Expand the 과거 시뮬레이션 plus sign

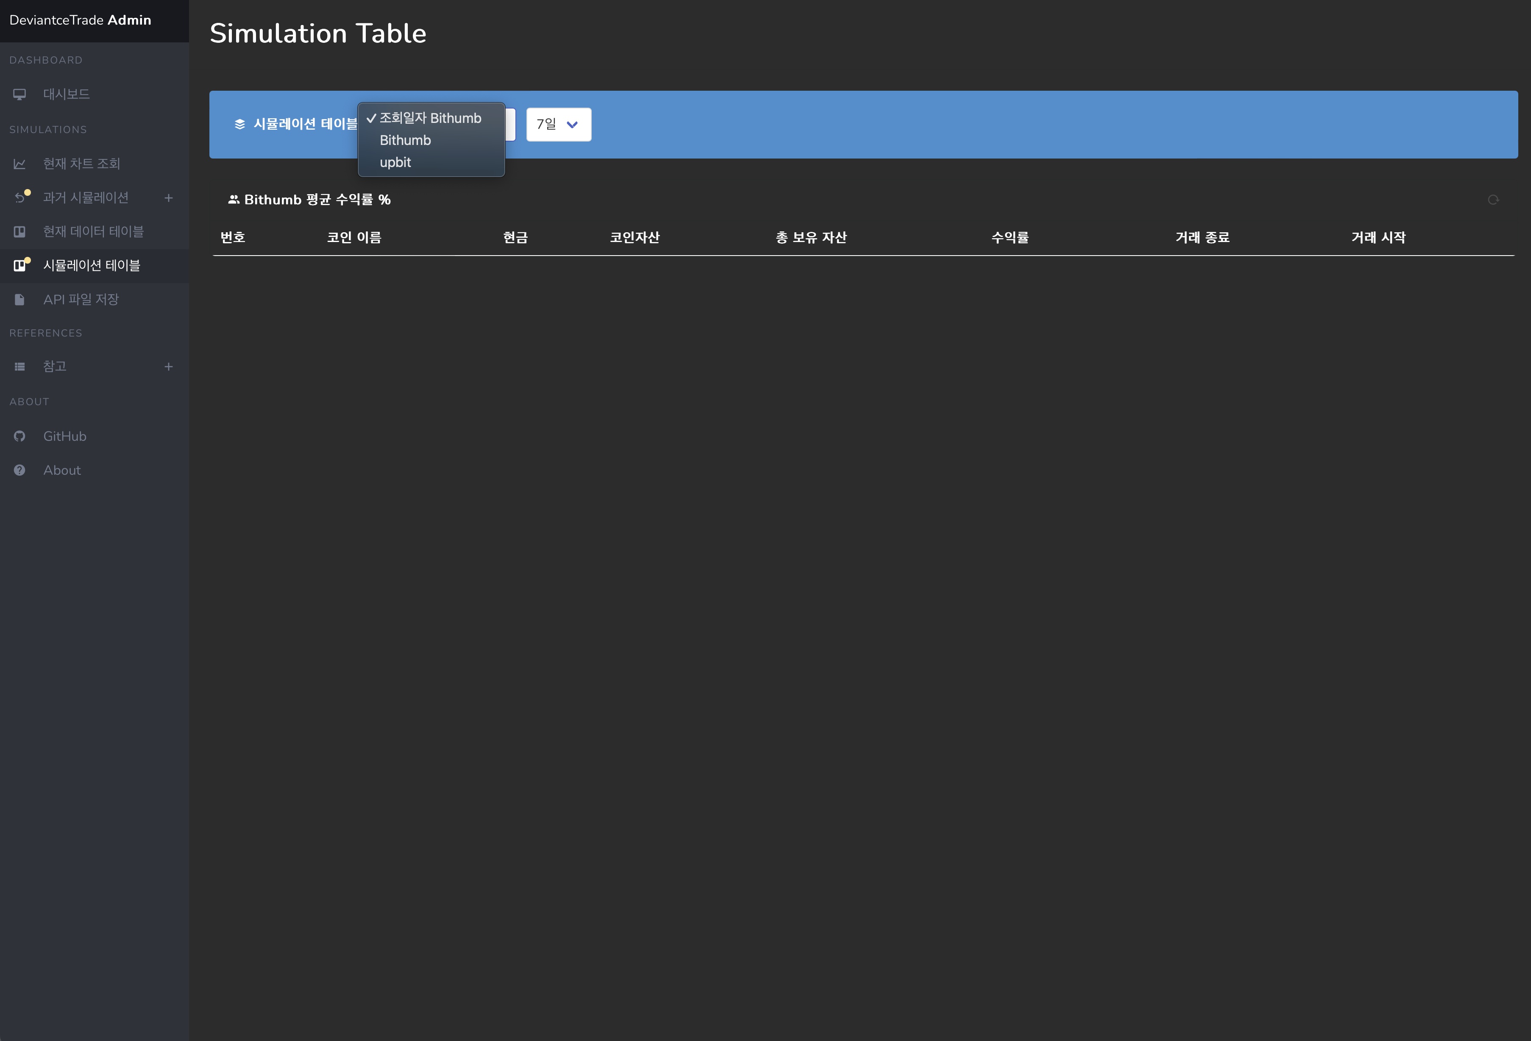[169, 198]
